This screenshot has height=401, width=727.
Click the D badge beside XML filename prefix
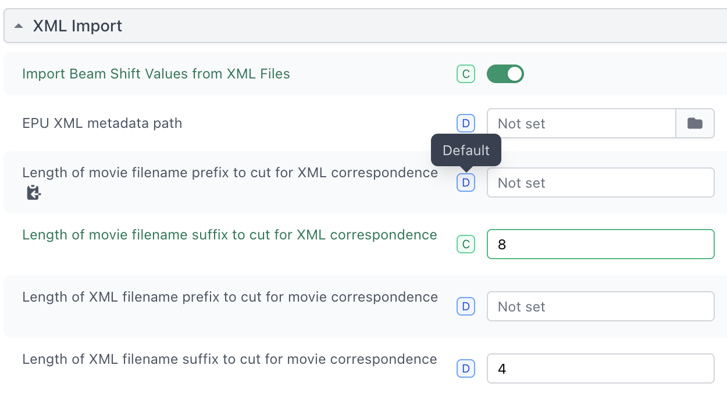click(x=465, y=306)
